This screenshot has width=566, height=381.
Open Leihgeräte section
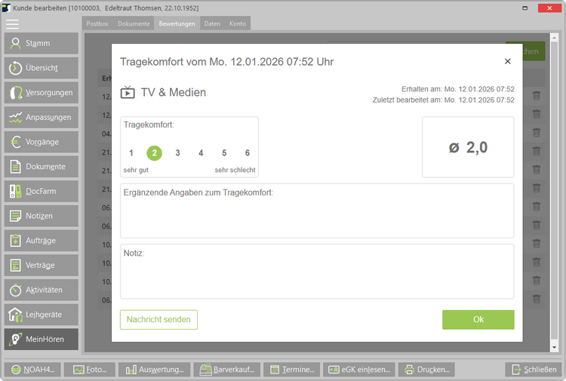coord(42,315)
